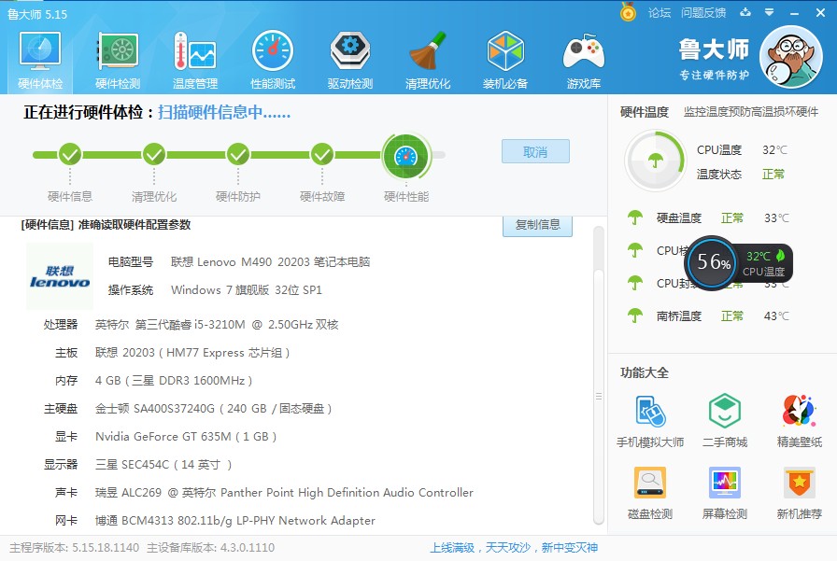
Task: Launch the 手机模拟大师 phone emulator tool
Action: (650, 420)
